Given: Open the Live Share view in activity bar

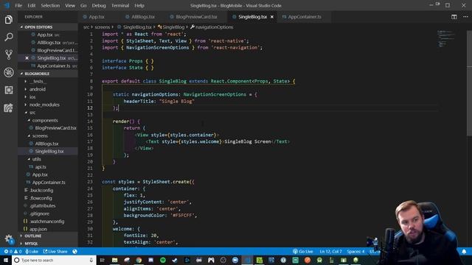Looking at the screenshot, I should pos(9,107).
